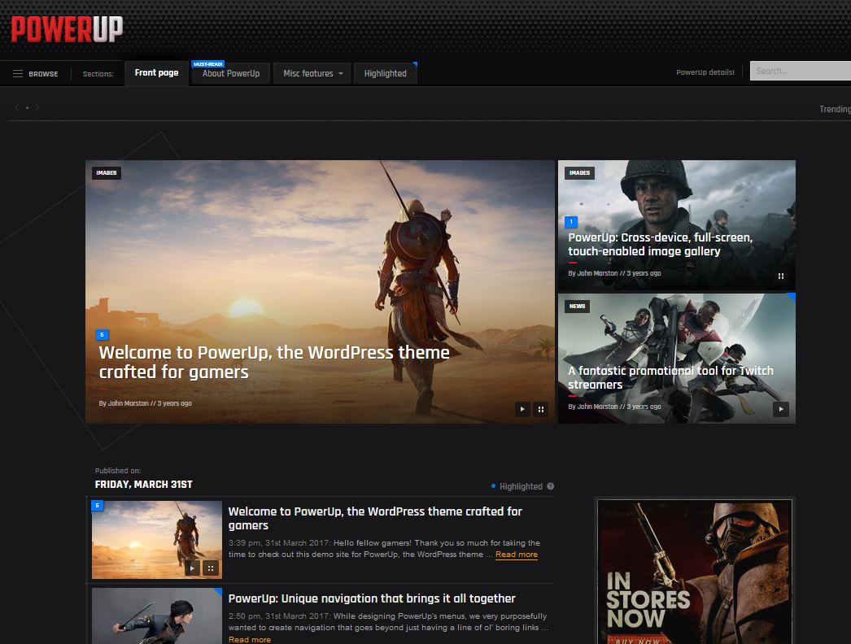The image size is (851, 644).
Task: Focus the Search input field
Action: point(801,71)
